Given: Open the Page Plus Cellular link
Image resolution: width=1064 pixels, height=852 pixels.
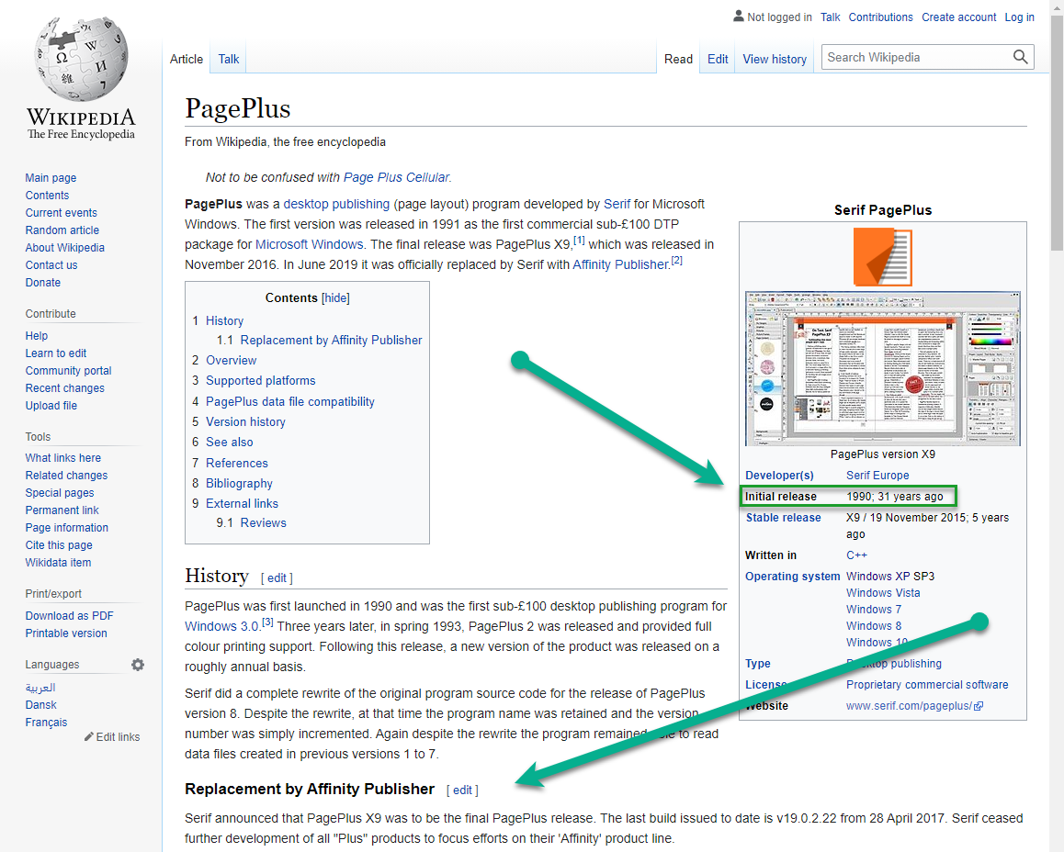Looking at the screenshot, I should coord(396,177).
